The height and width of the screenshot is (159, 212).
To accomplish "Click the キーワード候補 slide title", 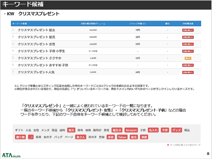I will 23,4.
